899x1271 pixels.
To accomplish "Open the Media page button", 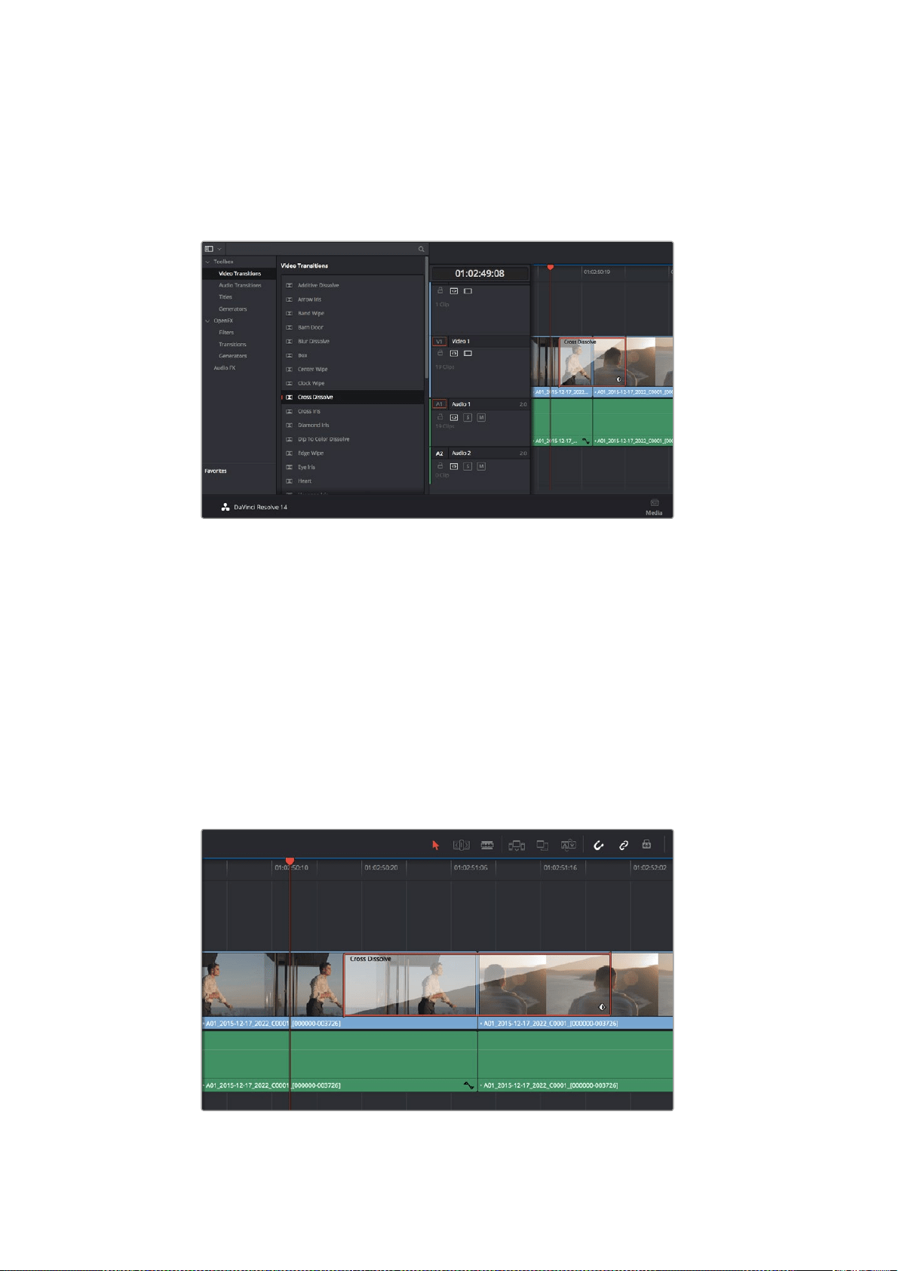I will tap(654, 507).
